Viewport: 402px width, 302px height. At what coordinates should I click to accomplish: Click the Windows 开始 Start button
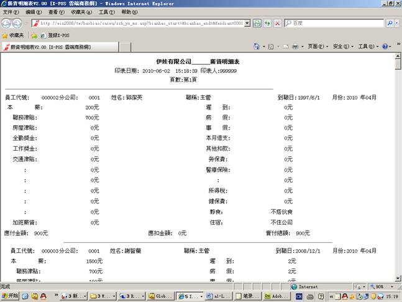pyautogui.click(x=11, y=296)
